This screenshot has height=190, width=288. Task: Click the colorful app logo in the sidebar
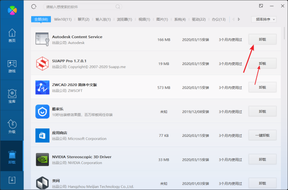click(12, 10)
